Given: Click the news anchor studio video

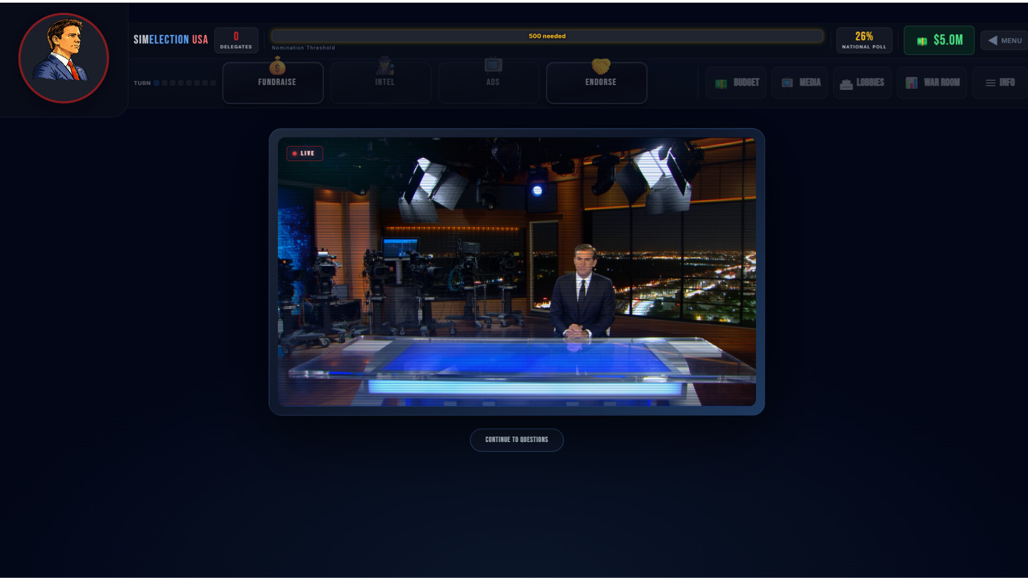Looking at the screenshot, I should pyautogui.click(x=517, y=271).
